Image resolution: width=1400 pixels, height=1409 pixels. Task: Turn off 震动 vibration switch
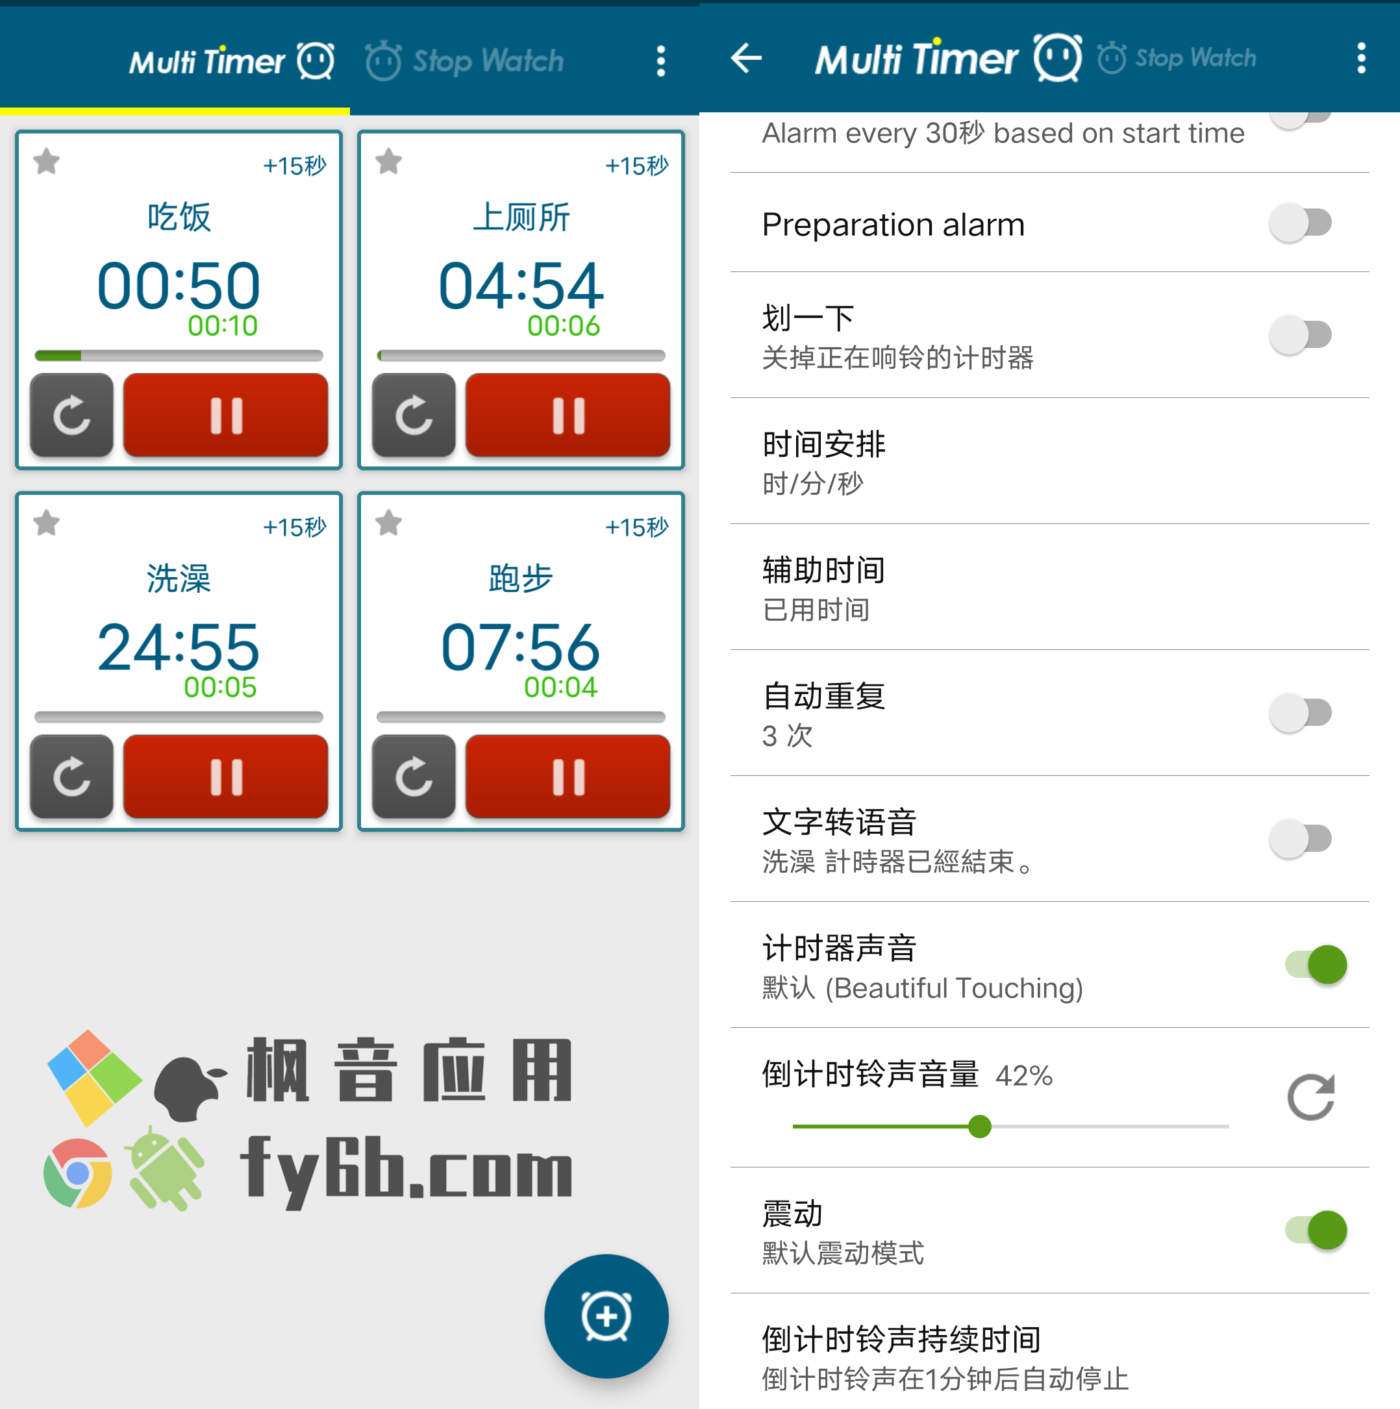(x=1316, y=1230)
